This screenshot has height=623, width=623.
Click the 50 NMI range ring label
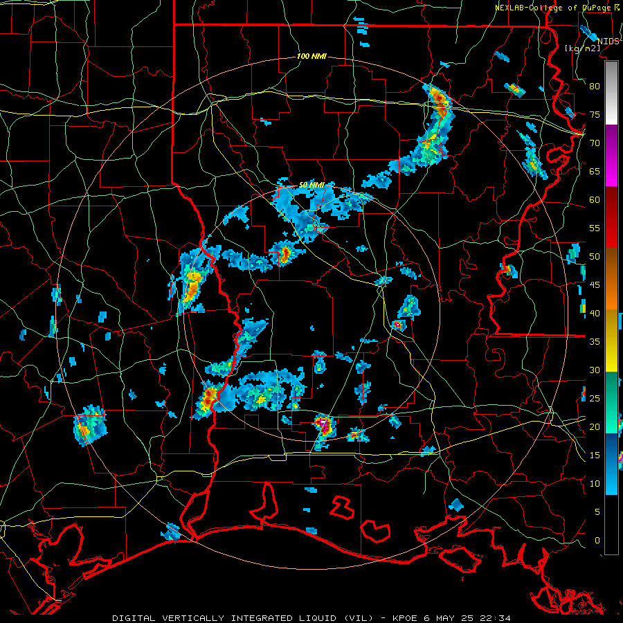(x=311, y=185)
